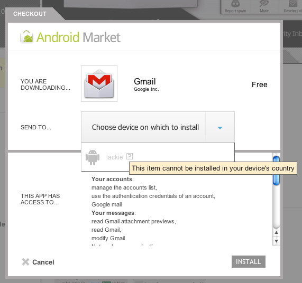Click the 'Google mail' permission line
Viewport: 302px width, 283px height.
point(107,204)
